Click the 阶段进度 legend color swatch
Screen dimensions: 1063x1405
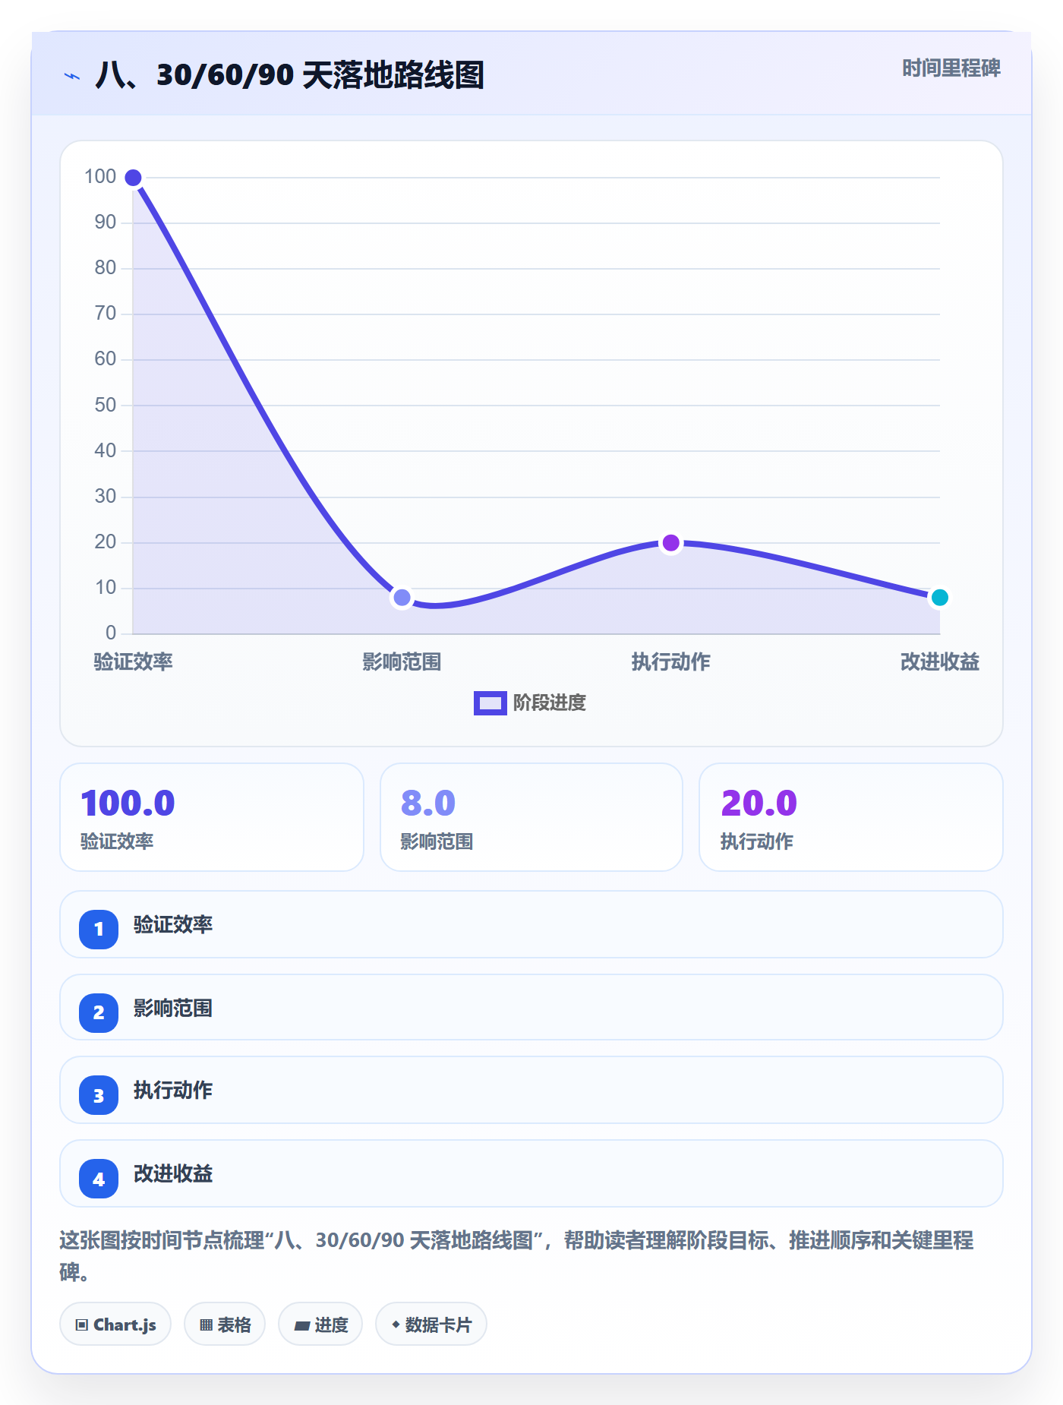[x=490, y=703]
